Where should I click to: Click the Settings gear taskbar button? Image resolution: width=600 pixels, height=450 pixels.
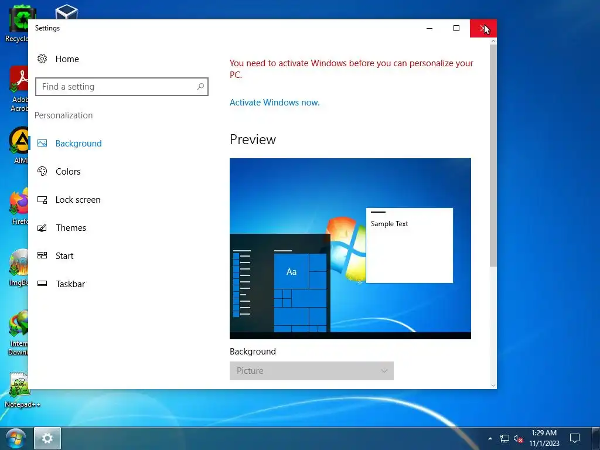click(x=47, y=438)
